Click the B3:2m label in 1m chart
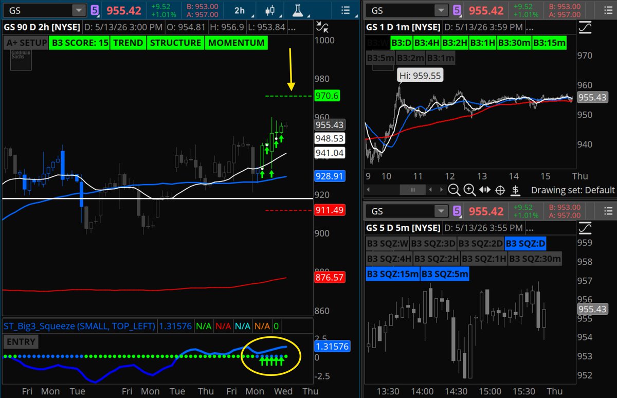The width and height of the screenshot is (617, 398). click(411, 58)
